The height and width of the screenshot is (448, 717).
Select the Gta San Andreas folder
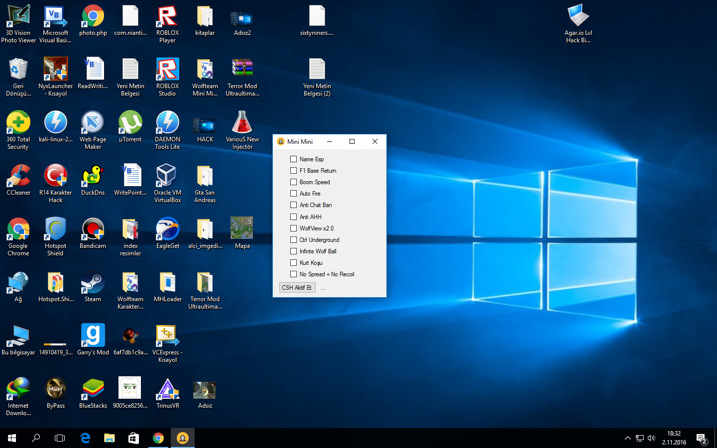click(x=205, y=184)
